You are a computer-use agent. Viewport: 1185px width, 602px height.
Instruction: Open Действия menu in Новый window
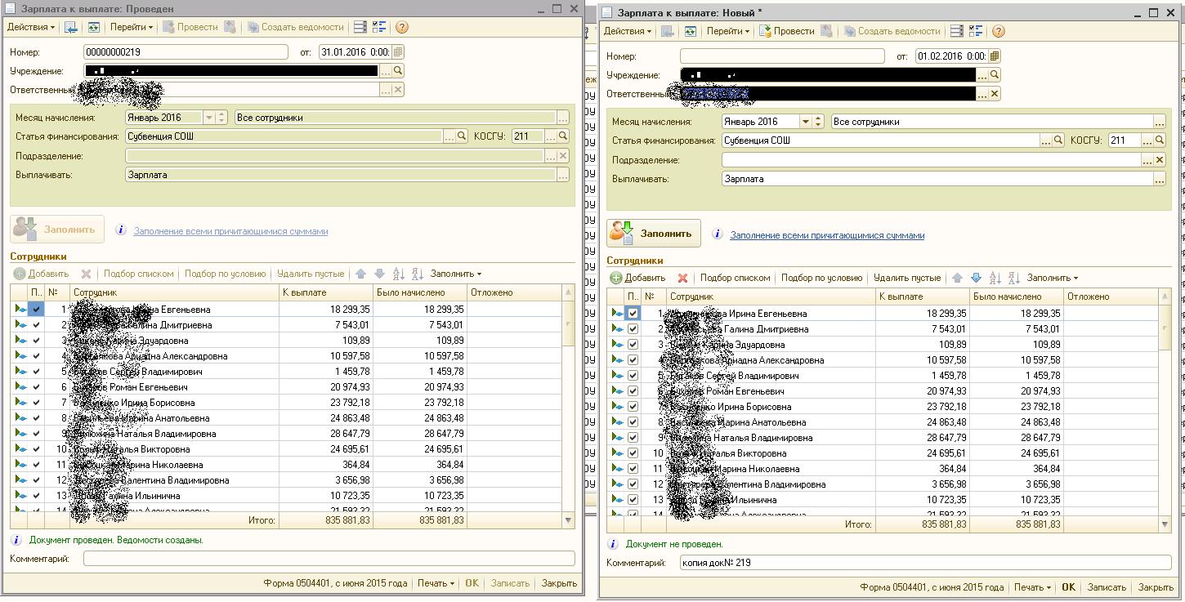click(x=627, y=31)
